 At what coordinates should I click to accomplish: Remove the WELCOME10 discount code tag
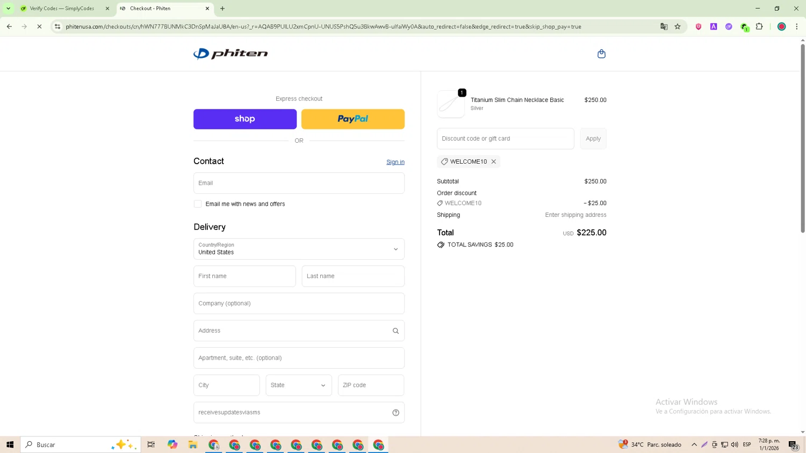(493, 162)
